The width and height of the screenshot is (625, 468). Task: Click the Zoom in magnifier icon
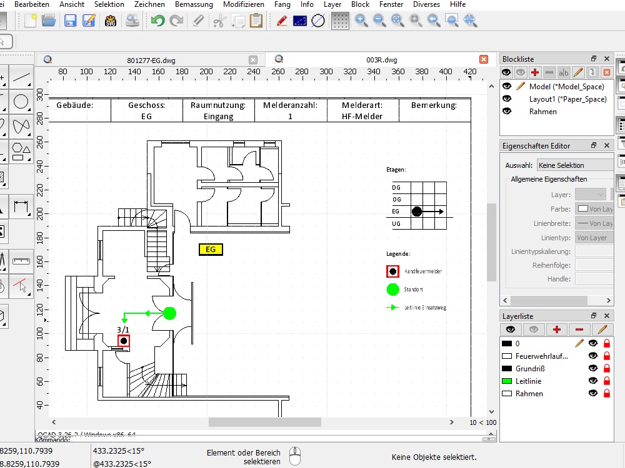click(x=361, y=21)
